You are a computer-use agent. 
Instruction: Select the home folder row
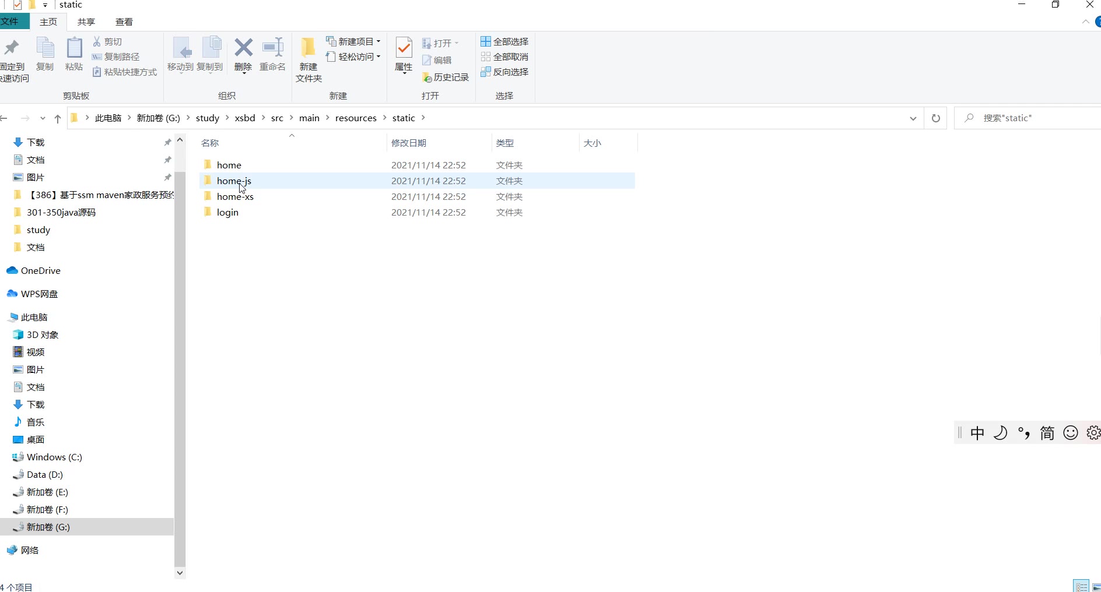point(417,165)
